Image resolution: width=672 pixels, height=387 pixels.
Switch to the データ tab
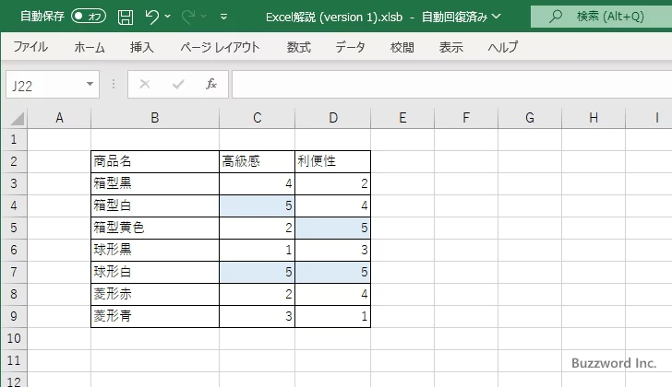(x=350, y=47)
